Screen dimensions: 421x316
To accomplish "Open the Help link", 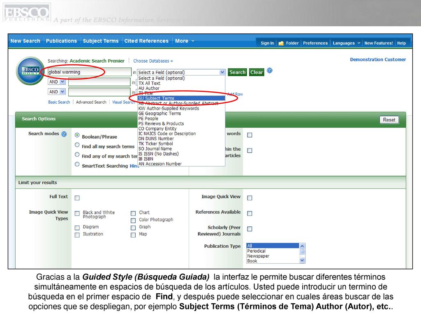I will point(401,43).
